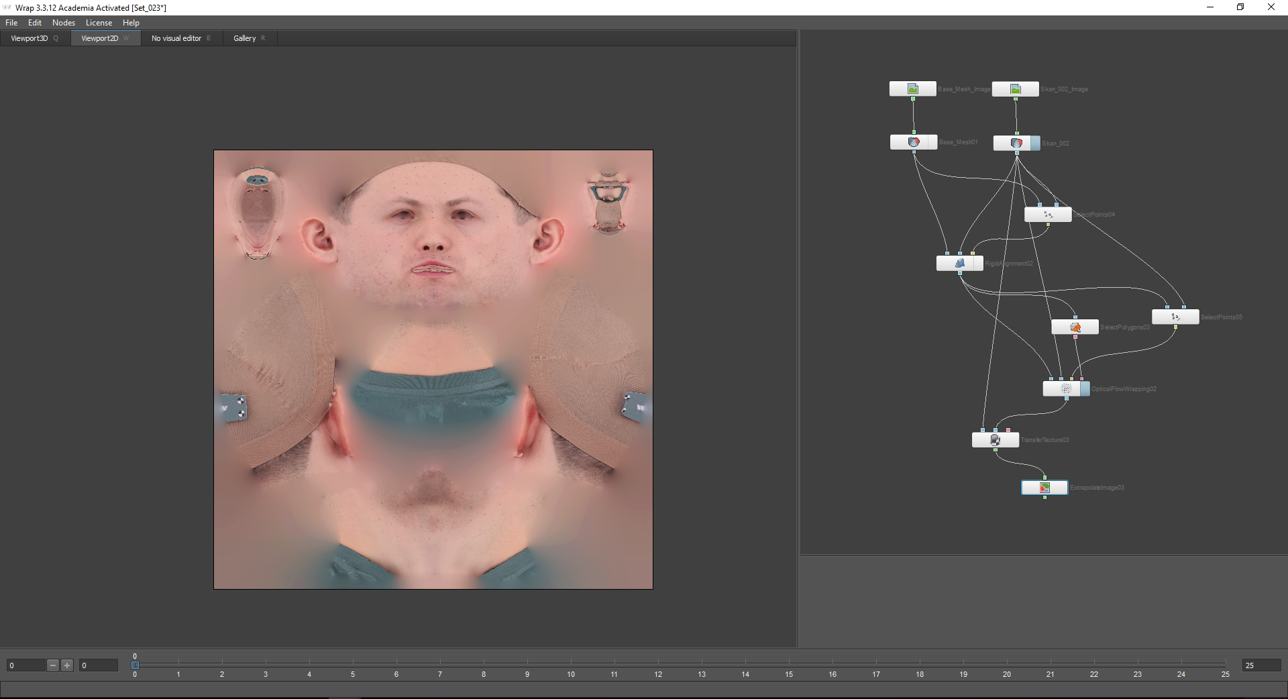
Task: Click the Base_Mesh01 node label
Action: [x=959, y=142]
